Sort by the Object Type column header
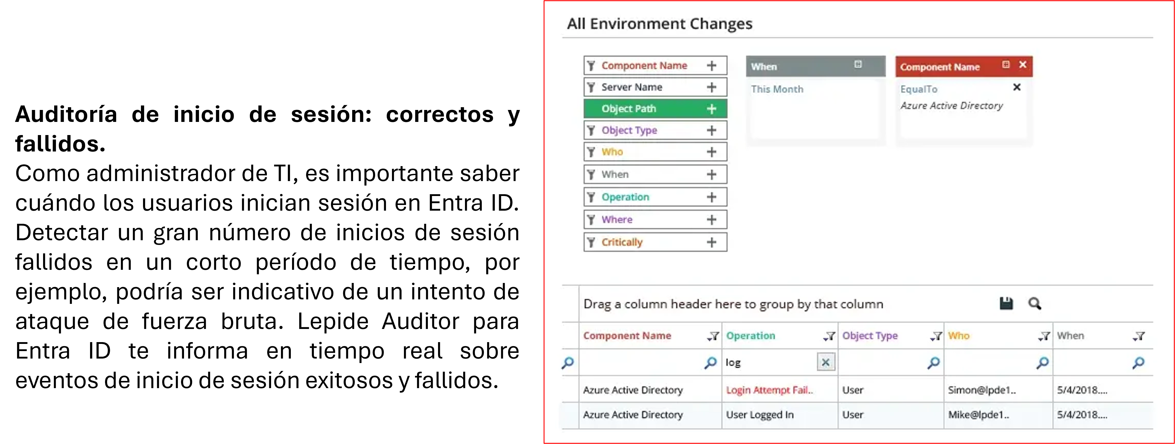The width and height of the screenshot is (1175, 444). 870,336
